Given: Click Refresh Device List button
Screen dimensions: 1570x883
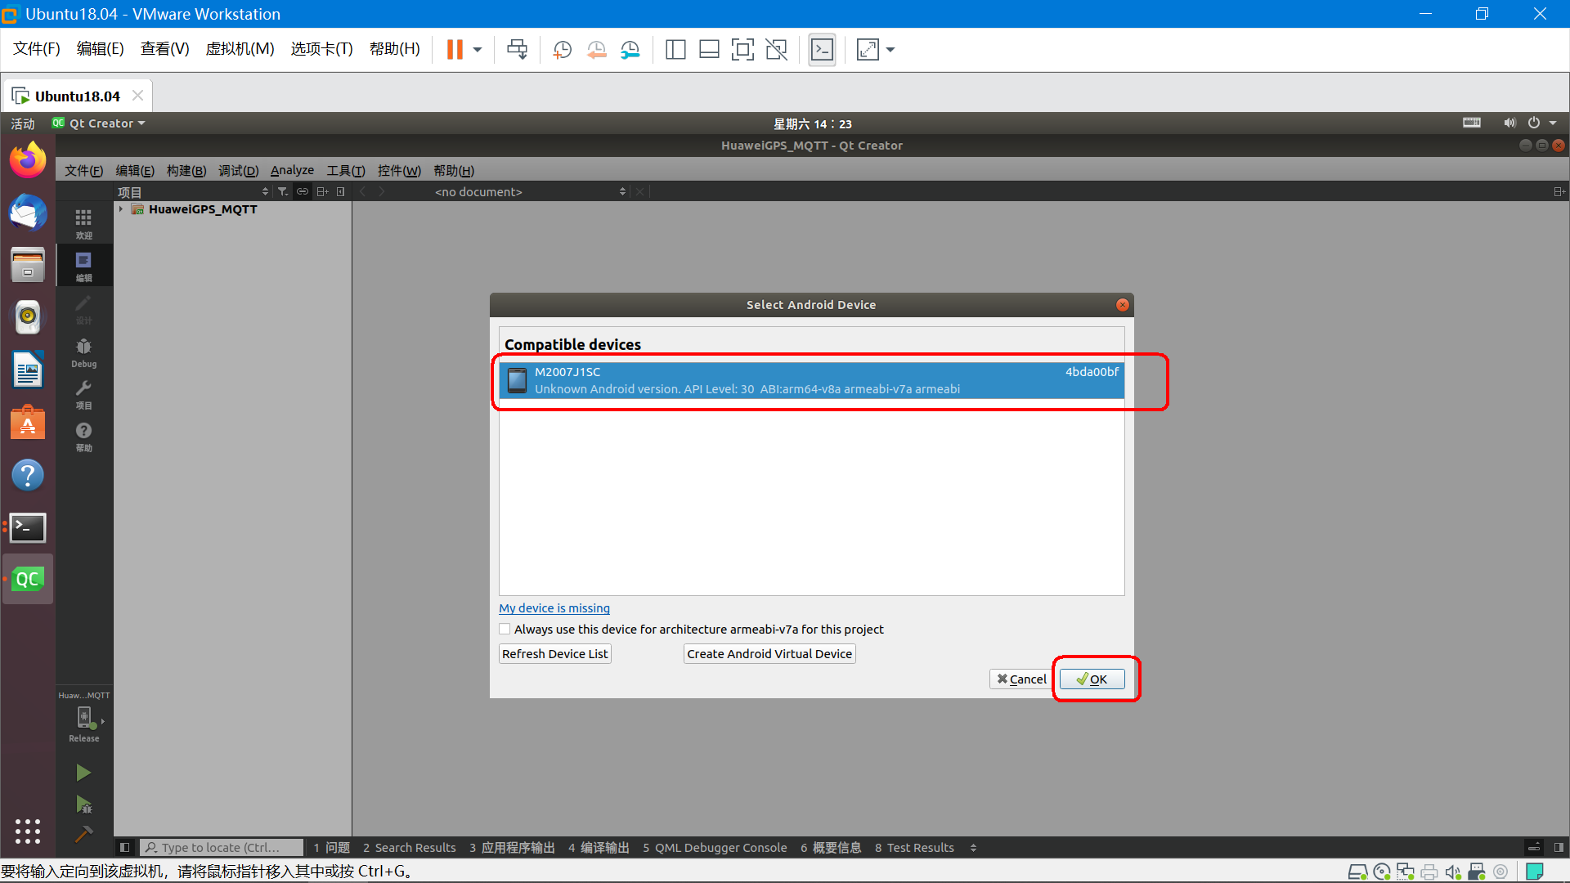Looking at the screenshot, I should tap(554, 653).
